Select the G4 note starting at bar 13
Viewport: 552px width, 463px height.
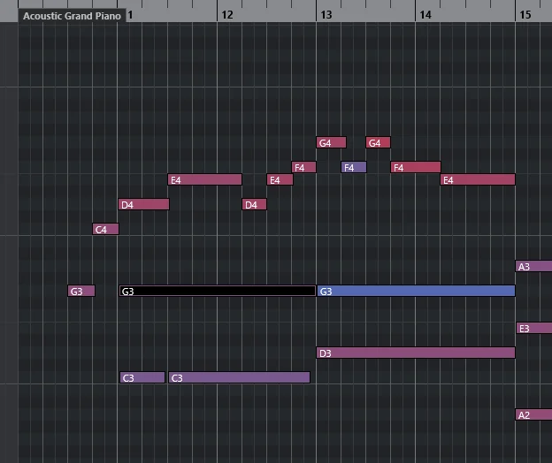(331, 142)
